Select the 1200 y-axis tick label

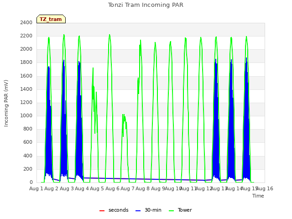pyautogui.click(x=26, y=102)
